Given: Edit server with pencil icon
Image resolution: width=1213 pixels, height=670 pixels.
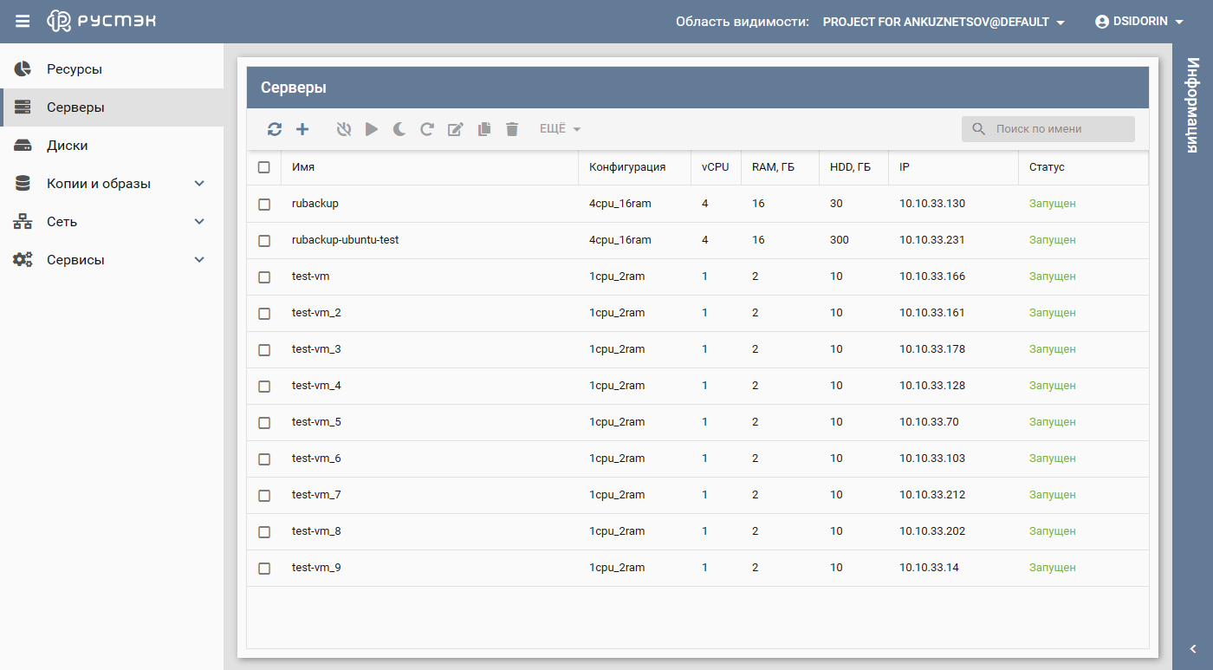Looking at the screenshot, I should click(456, 129).
